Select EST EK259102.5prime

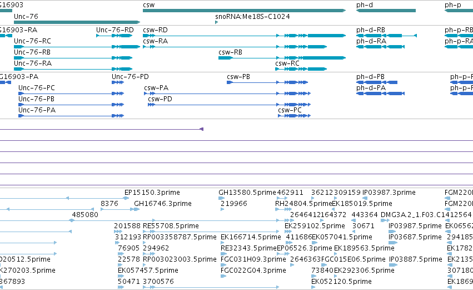315,226
